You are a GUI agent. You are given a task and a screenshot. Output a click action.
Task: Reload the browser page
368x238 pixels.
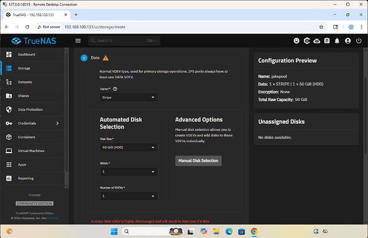click(27, 27)
